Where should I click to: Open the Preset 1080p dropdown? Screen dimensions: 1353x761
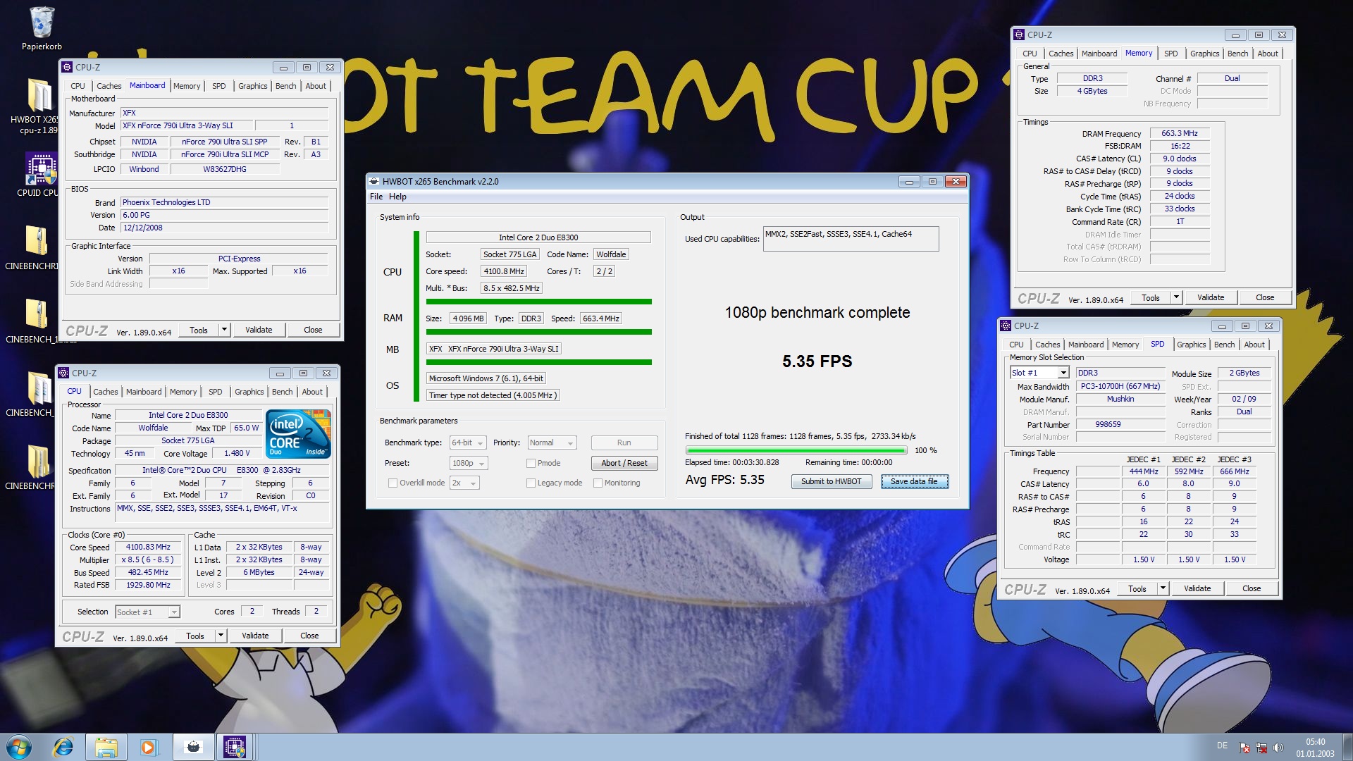(x=469, y=463)
